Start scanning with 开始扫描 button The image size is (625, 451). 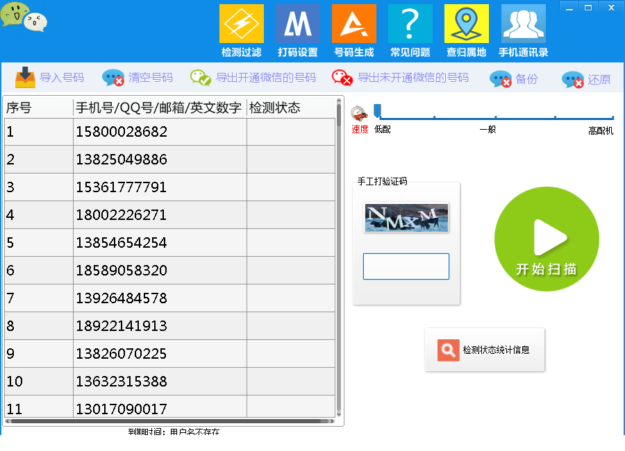point(547,239)
